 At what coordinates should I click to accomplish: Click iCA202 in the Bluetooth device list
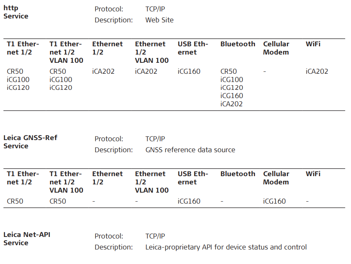click(231, 104)
